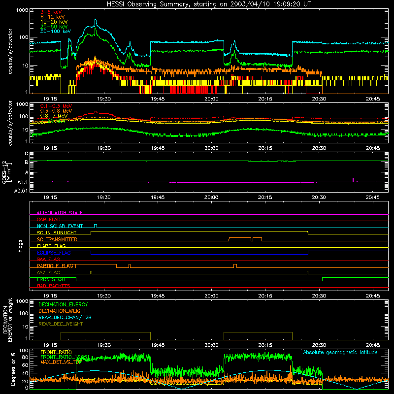Viewport: 394px width, 394px height.
Task: Click the GOES class C axis label
Action: click(x=27, y=154)
